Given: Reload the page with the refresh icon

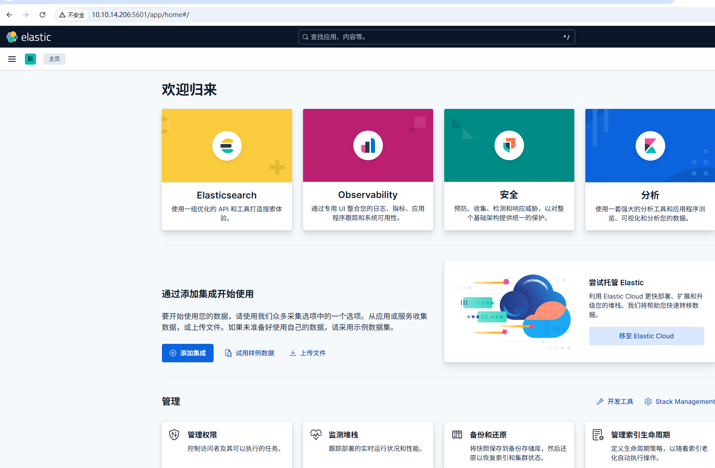Looking at the screenshot, I should (x=42, y=15).
